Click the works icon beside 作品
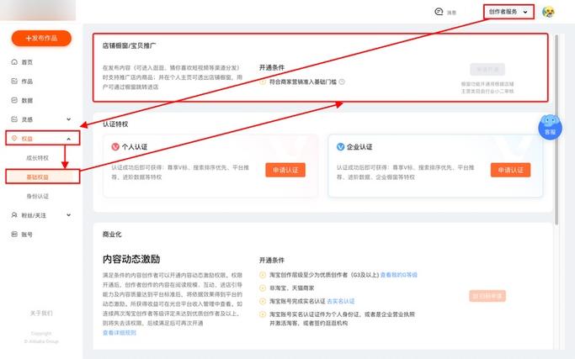Viewport: 575px width, 359px height. coord(14,81)
